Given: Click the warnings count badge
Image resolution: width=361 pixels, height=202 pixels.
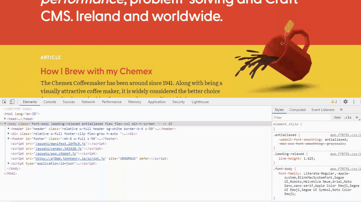Looking at the screenshot, I should (x=334, y=102).
